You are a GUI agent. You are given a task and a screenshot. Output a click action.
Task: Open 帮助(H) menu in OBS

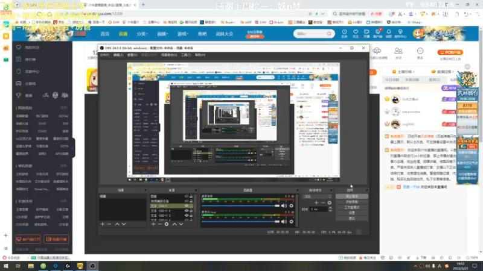click(x=200, y=55)
